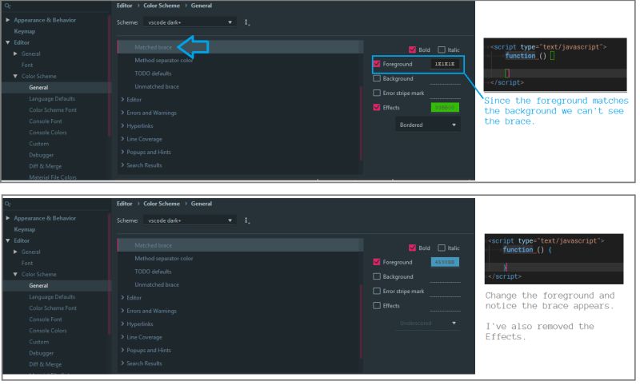Screen dimensions: 640x385
Task: Click the code preview with green bordered braces
Action: pos(555,65)
